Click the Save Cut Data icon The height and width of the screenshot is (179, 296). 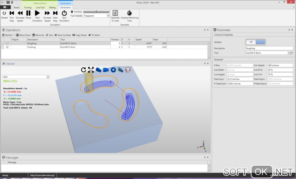56,35
